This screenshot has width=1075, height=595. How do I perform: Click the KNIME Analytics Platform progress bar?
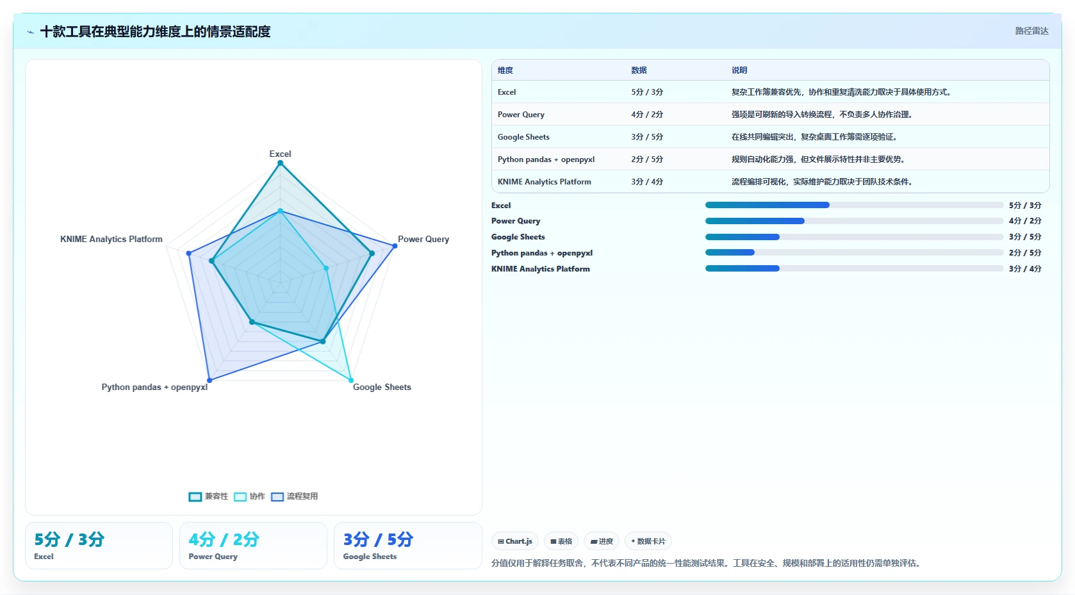coord(854,268)
